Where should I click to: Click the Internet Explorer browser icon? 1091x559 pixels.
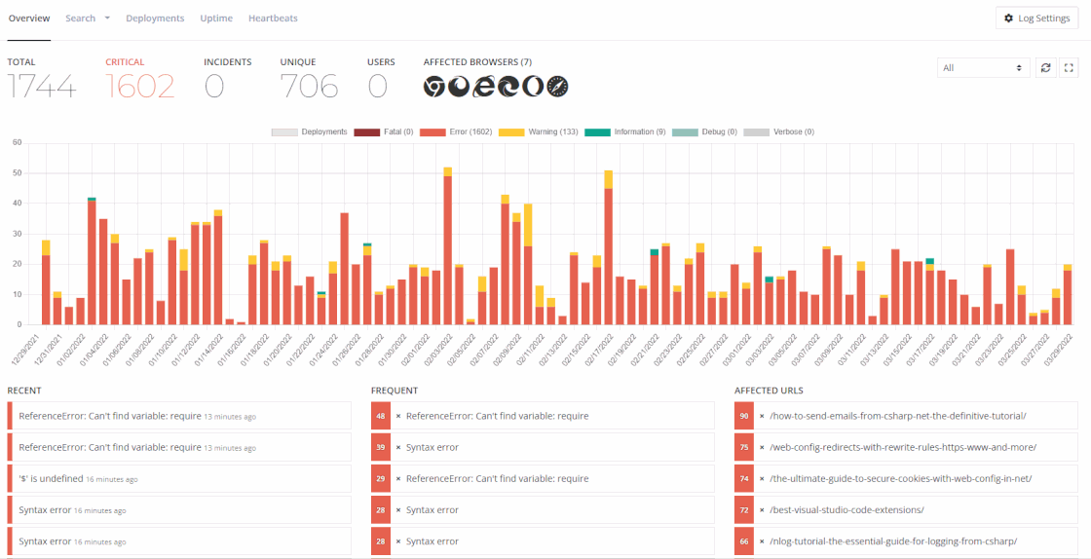coord(483,87)
